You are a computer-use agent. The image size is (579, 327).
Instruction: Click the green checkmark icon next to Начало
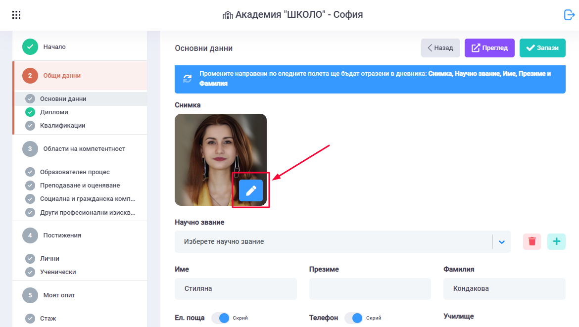point(30,47)
